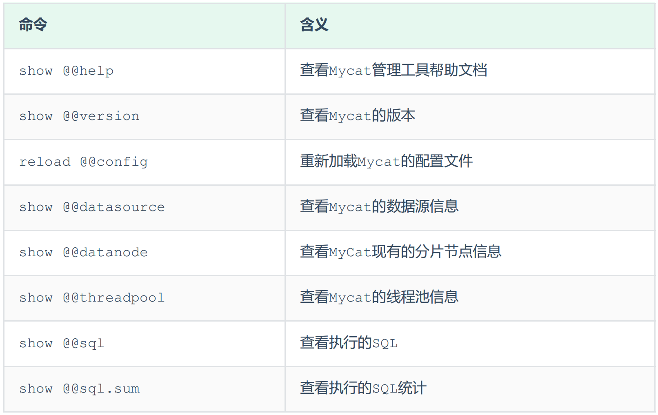This screenshot has width=658, height=415.
Task: Click the word reload in command column
Action: point(45,162)
